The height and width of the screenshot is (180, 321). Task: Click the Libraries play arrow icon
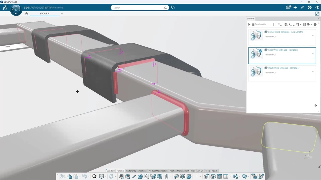249,24
